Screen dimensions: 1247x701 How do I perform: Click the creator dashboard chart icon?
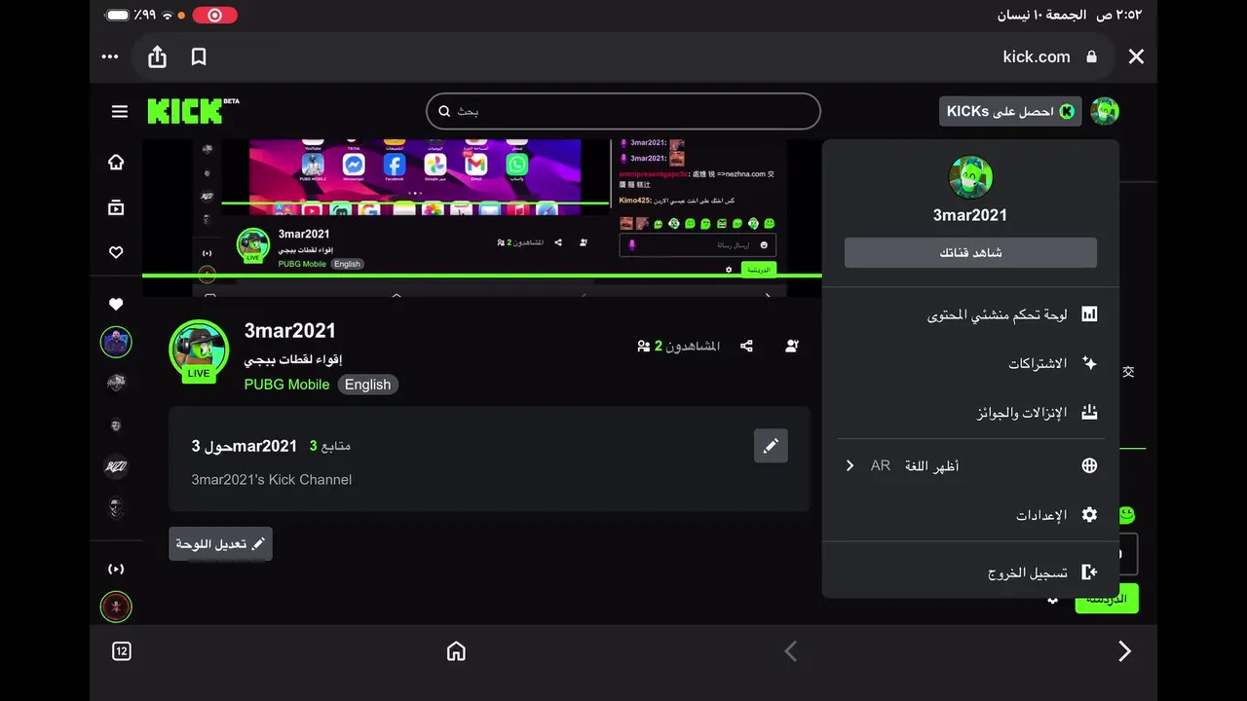(1089, 314)
